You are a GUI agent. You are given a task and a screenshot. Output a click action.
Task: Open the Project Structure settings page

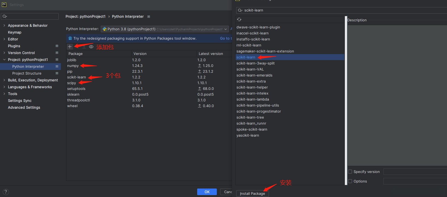pyautogui.click(x=27, y=73)
